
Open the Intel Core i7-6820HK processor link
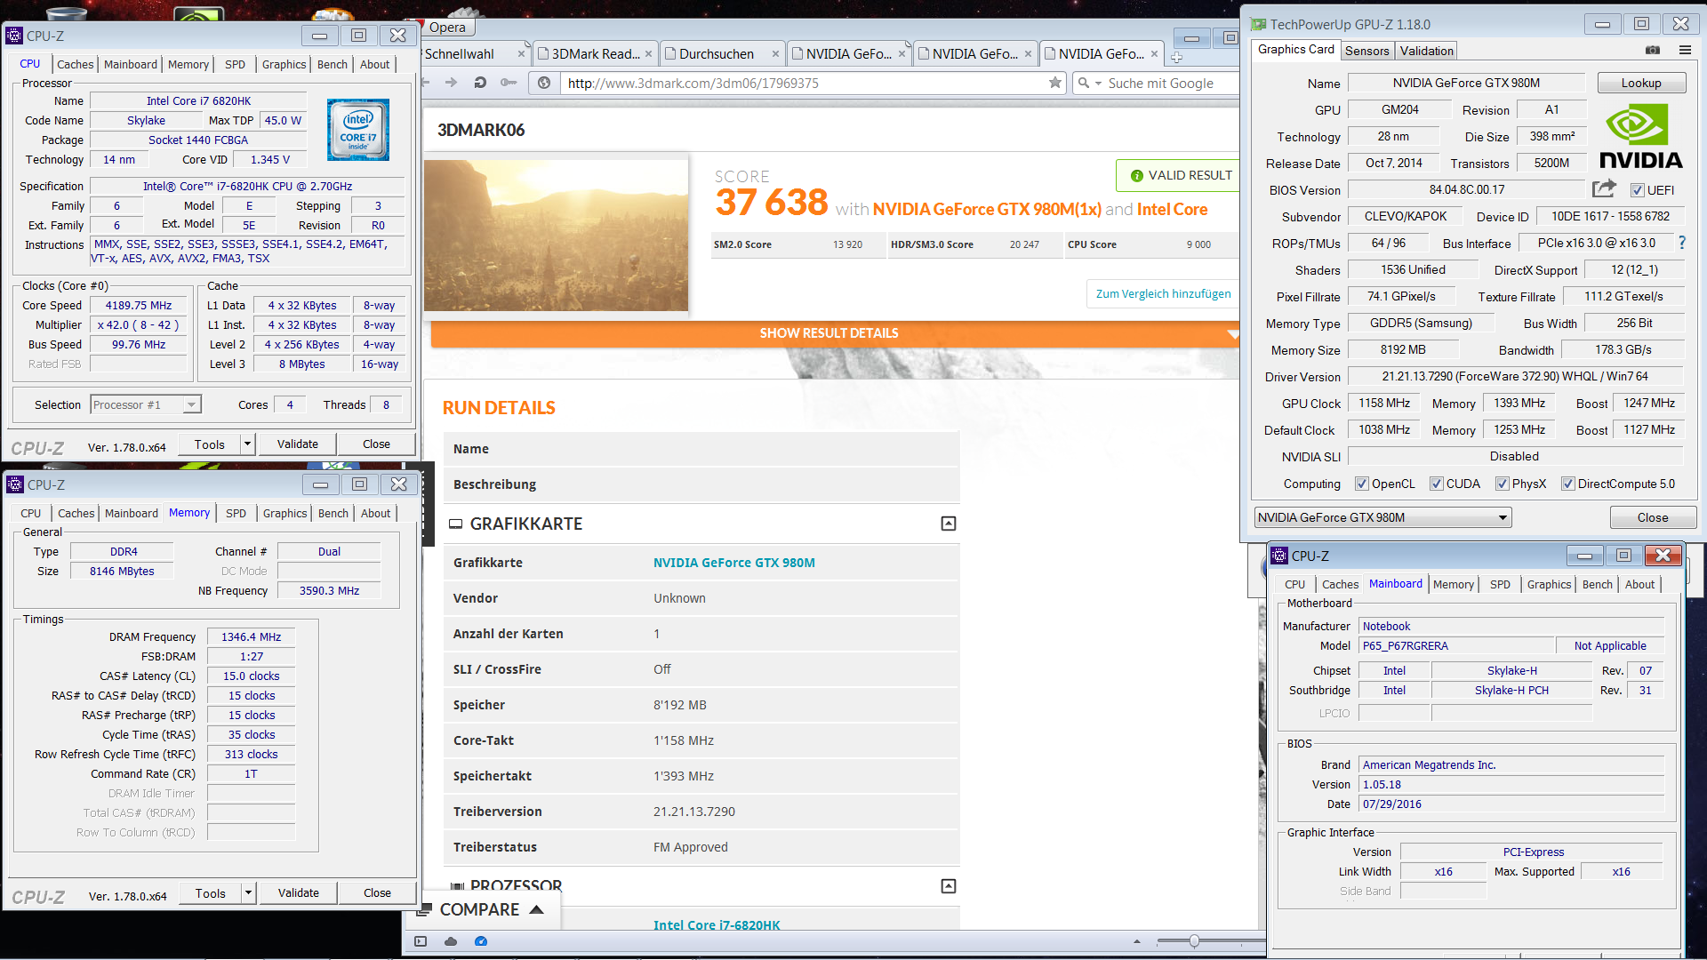(717, 925)
